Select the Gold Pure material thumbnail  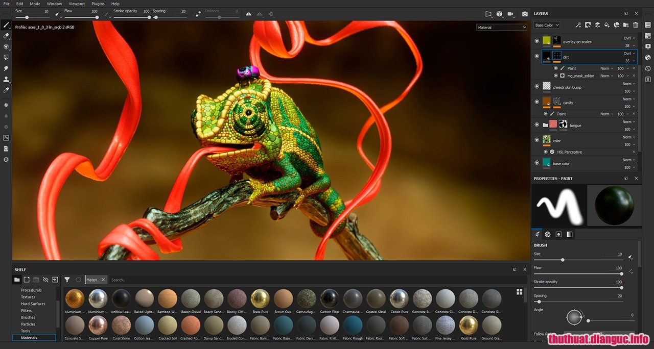[x=469, y=325]
